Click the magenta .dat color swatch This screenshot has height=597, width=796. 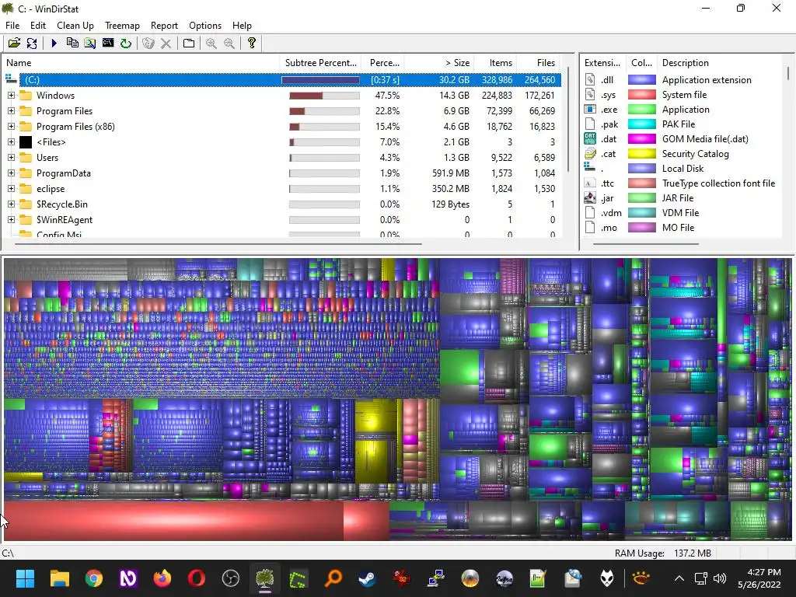(641, 138)
